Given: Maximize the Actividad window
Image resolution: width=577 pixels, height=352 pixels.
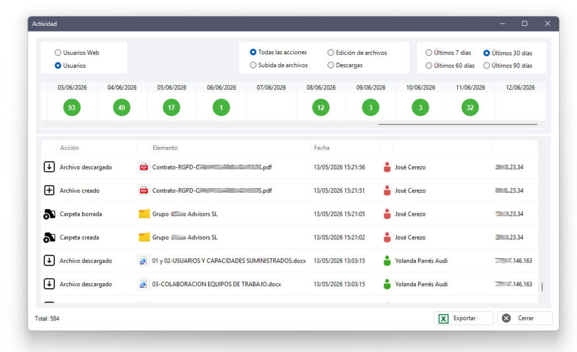Looking at the screenshot, I should click(x=525, y=24).
